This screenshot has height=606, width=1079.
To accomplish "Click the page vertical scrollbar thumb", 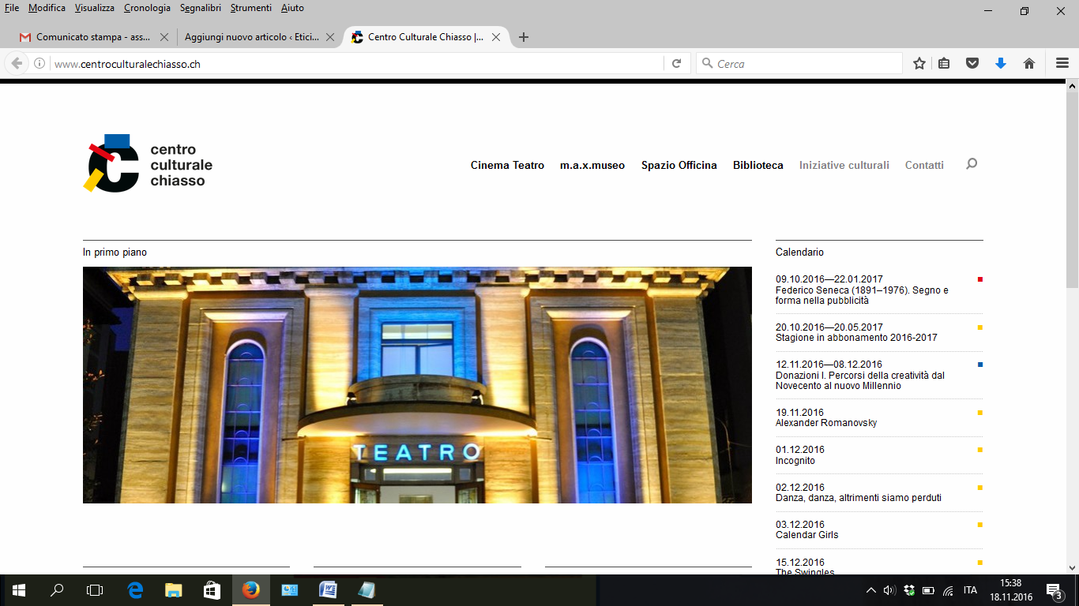I will pos(1072,189).
